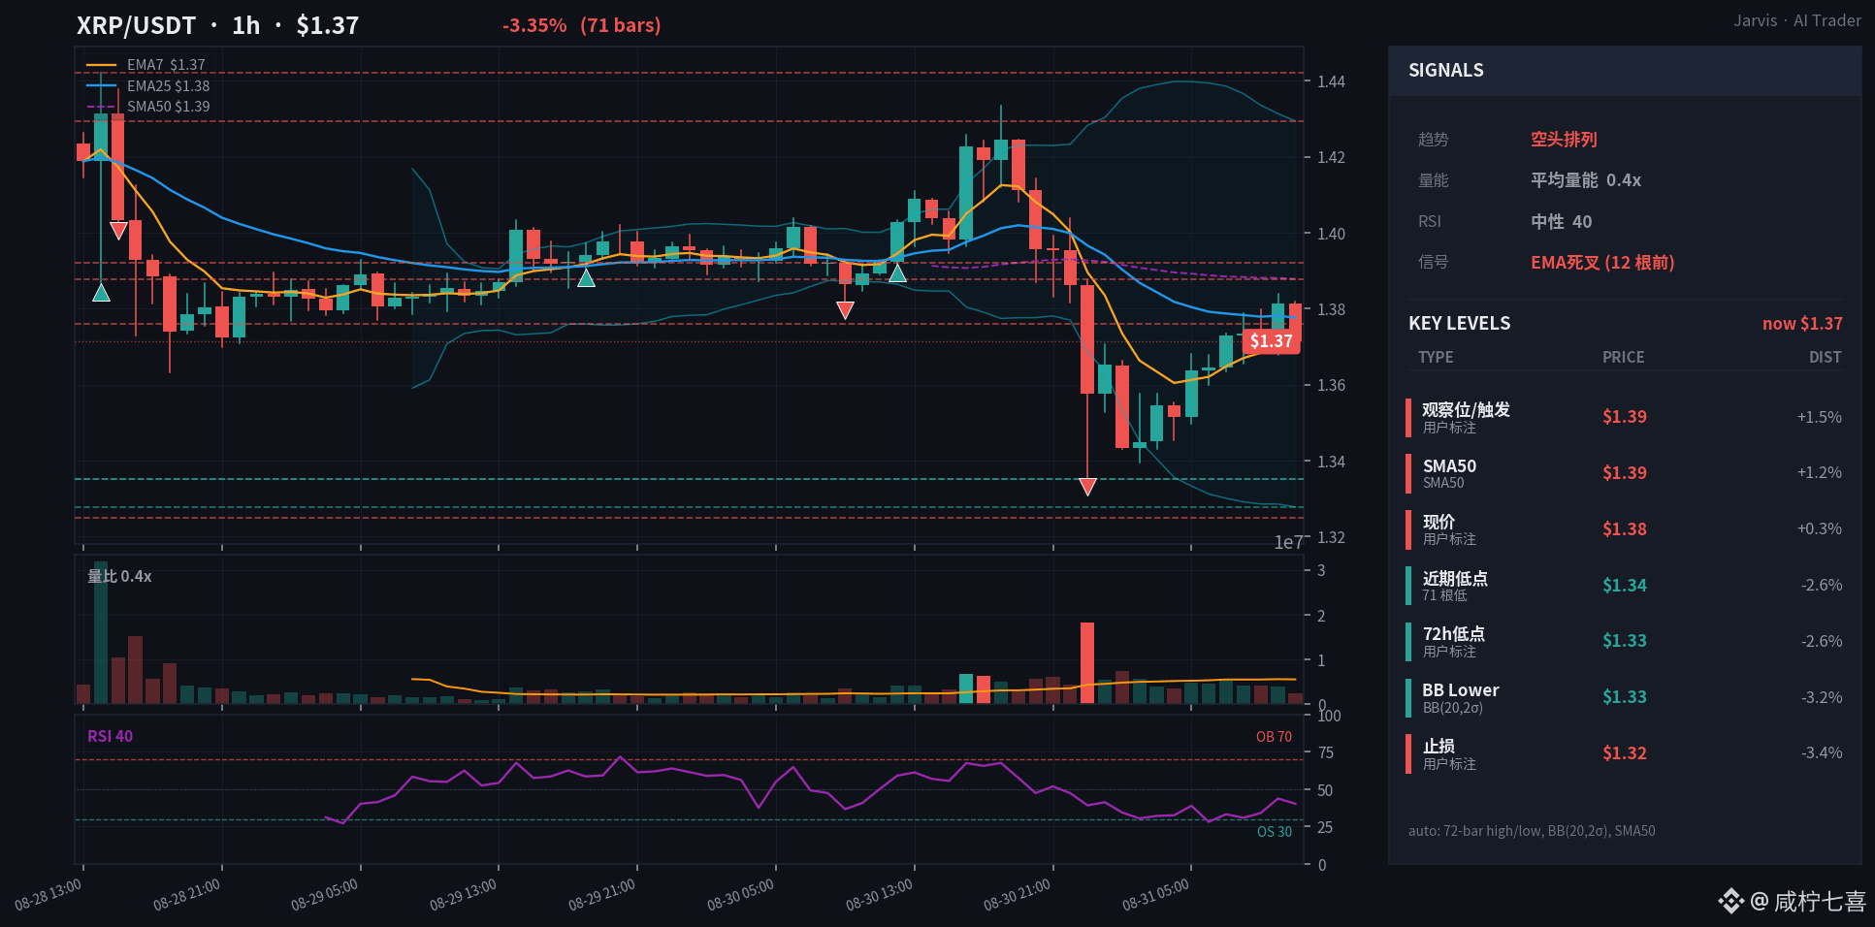The image size is (1875, 927).
Task: Click the red down-triangle marker beside the 08-28 candle near 1.40
Action: 118,231
